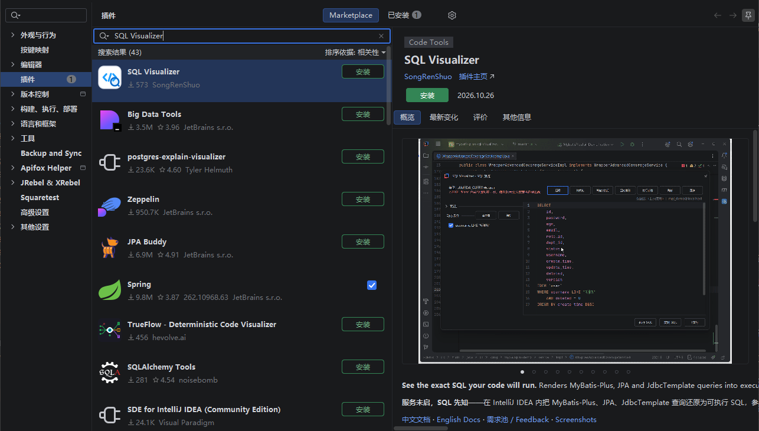
Task: Open the plugin settings gear menu
Action: click(x=452, y=15)
